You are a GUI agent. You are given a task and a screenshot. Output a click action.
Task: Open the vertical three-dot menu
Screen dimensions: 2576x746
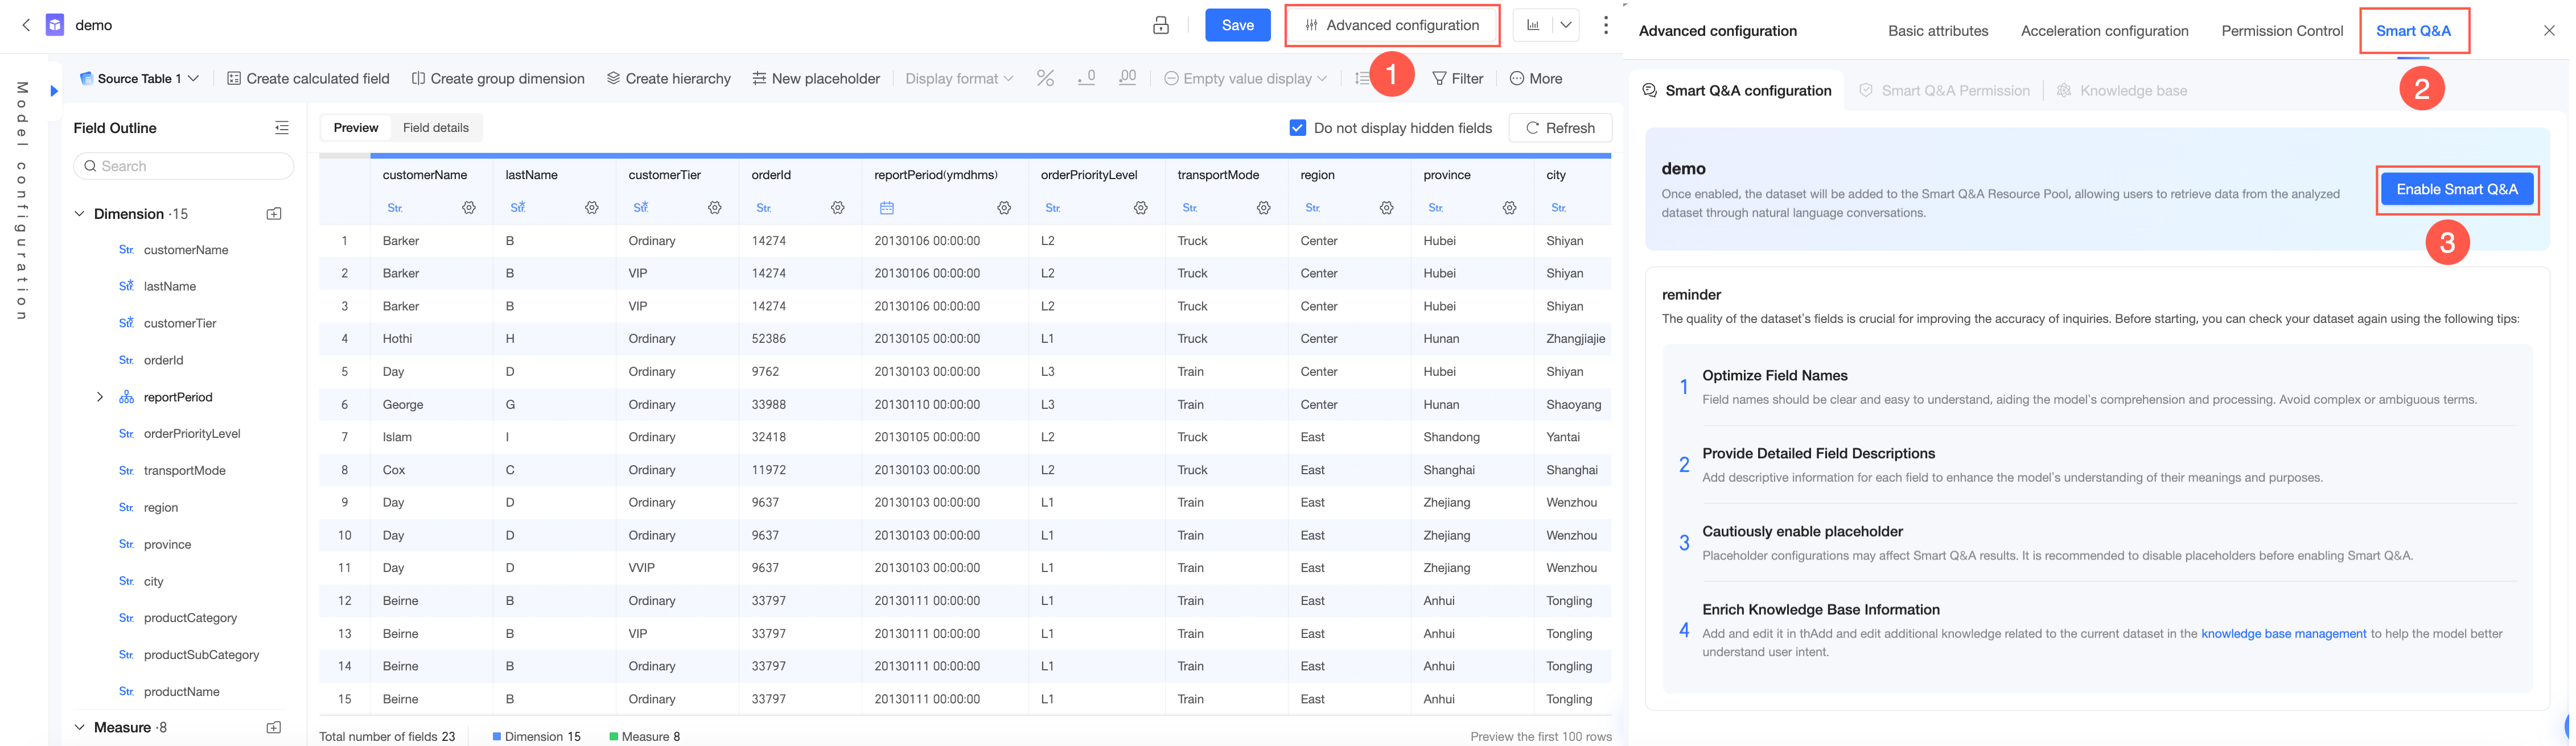point(1605,25)
